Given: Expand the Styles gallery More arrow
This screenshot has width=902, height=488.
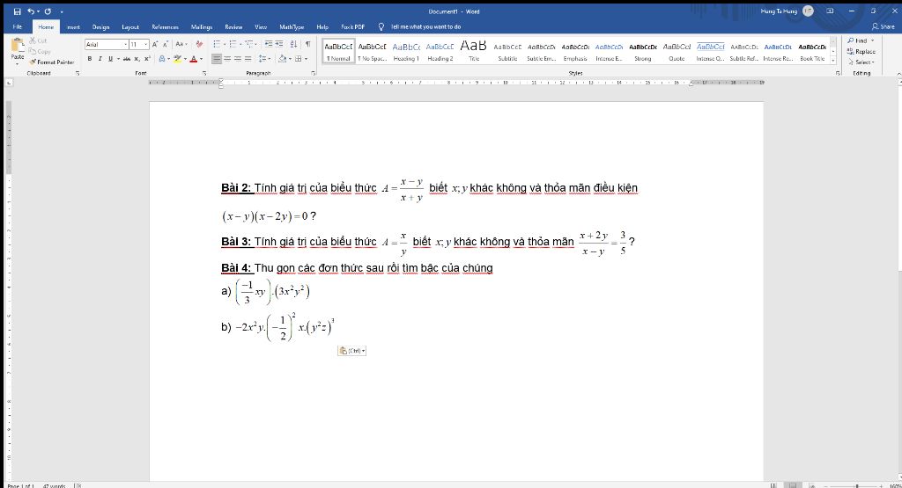Looking at the screenshot, I should coord(833,59).
